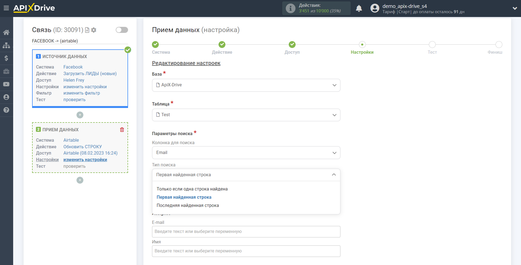Click the actions info icon
Image resolution: width=521 pixels, height=265 pixels.
290,8
